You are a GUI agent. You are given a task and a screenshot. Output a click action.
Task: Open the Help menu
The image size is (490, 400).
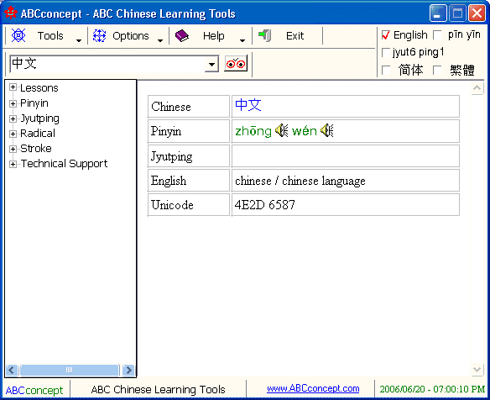click(x=213, y=35)
